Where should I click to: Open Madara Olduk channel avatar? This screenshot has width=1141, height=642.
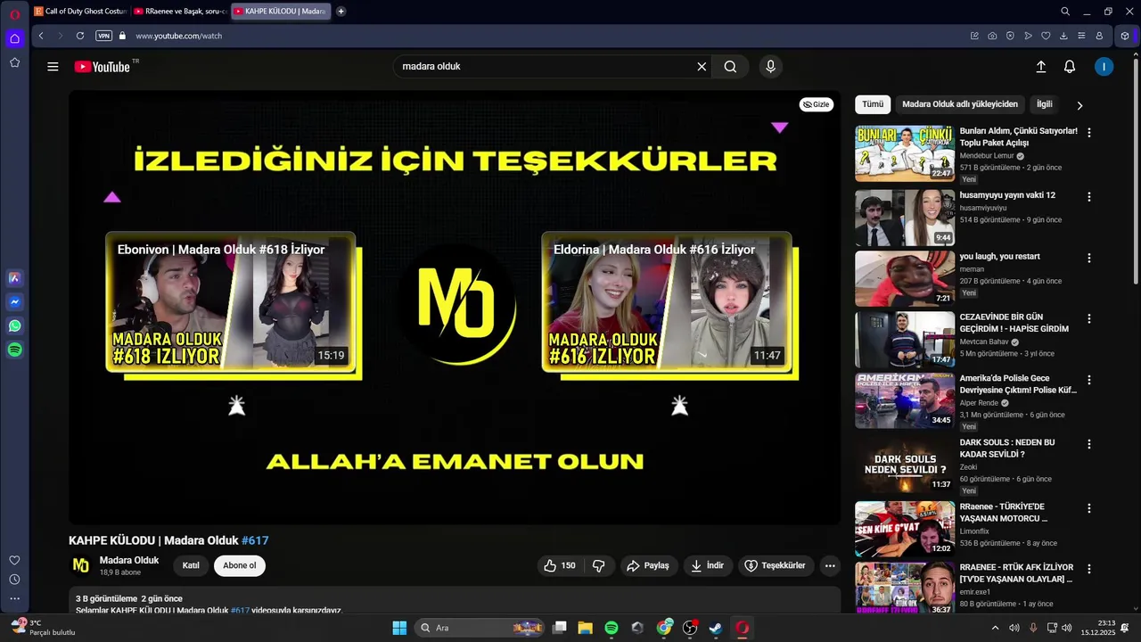(x=81, y=565)
